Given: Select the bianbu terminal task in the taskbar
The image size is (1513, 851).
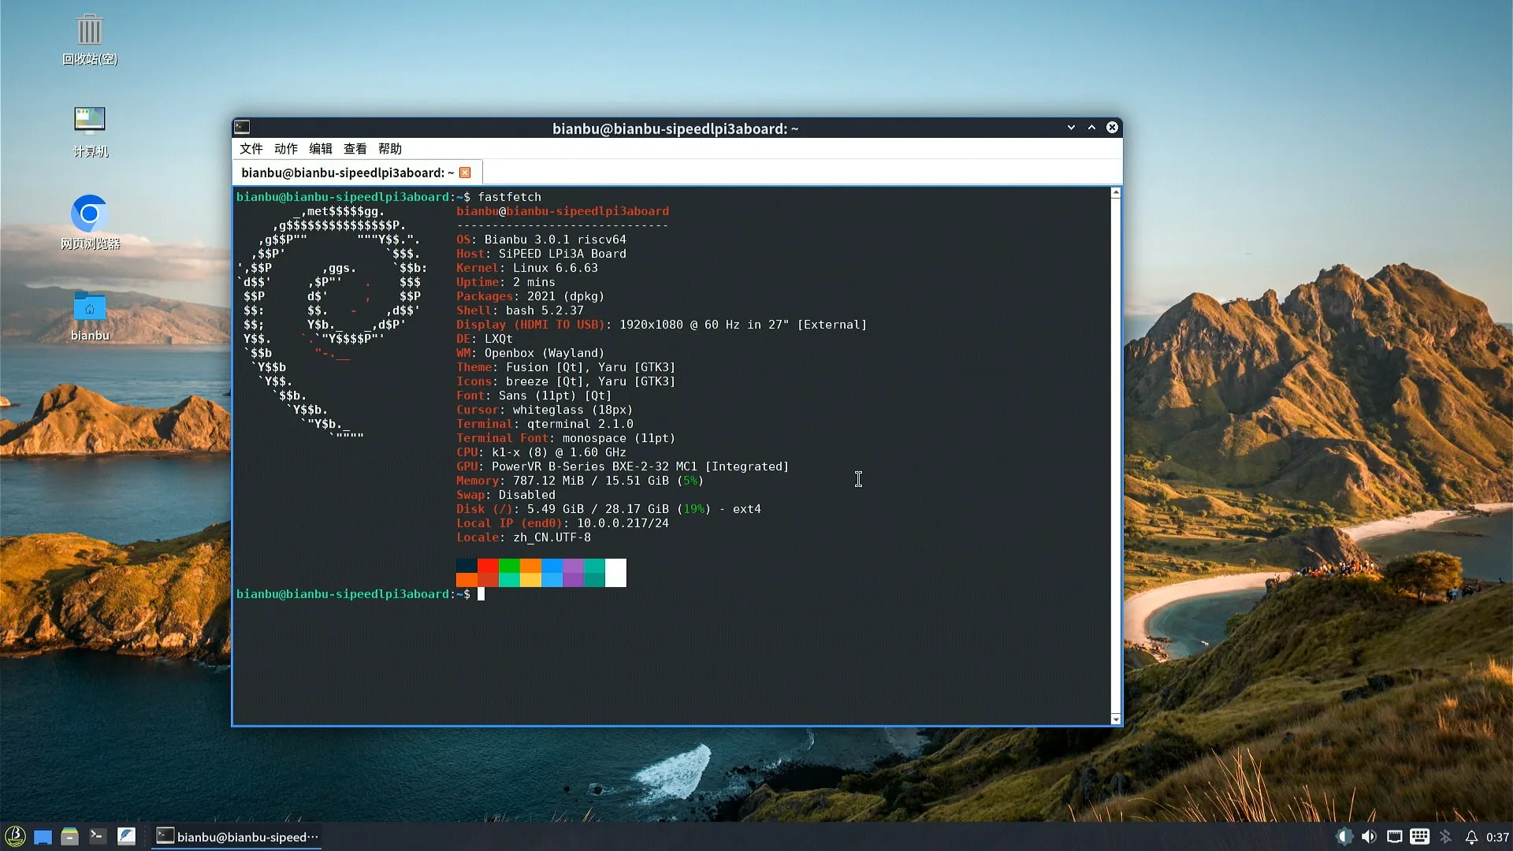Looking at the screenshot, I should click(237, 837).
